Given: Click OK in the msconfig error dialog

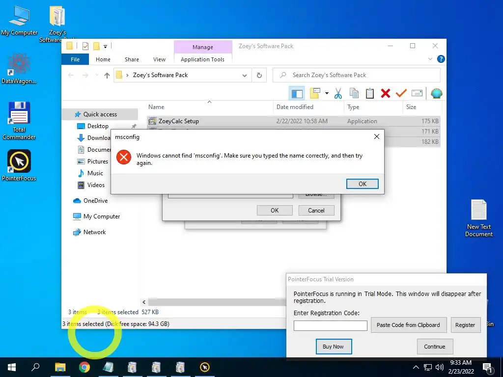Looking at the screenshot, I should pos(362,184).
